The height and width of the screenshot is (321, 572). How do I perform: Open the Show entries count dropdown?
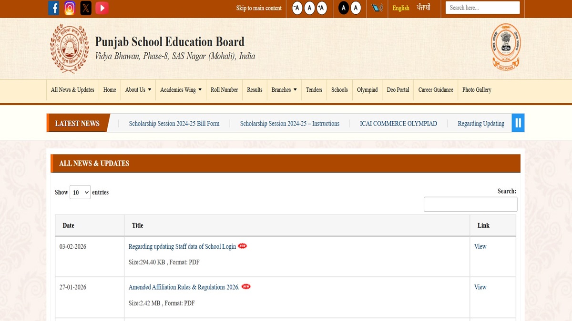80,192
